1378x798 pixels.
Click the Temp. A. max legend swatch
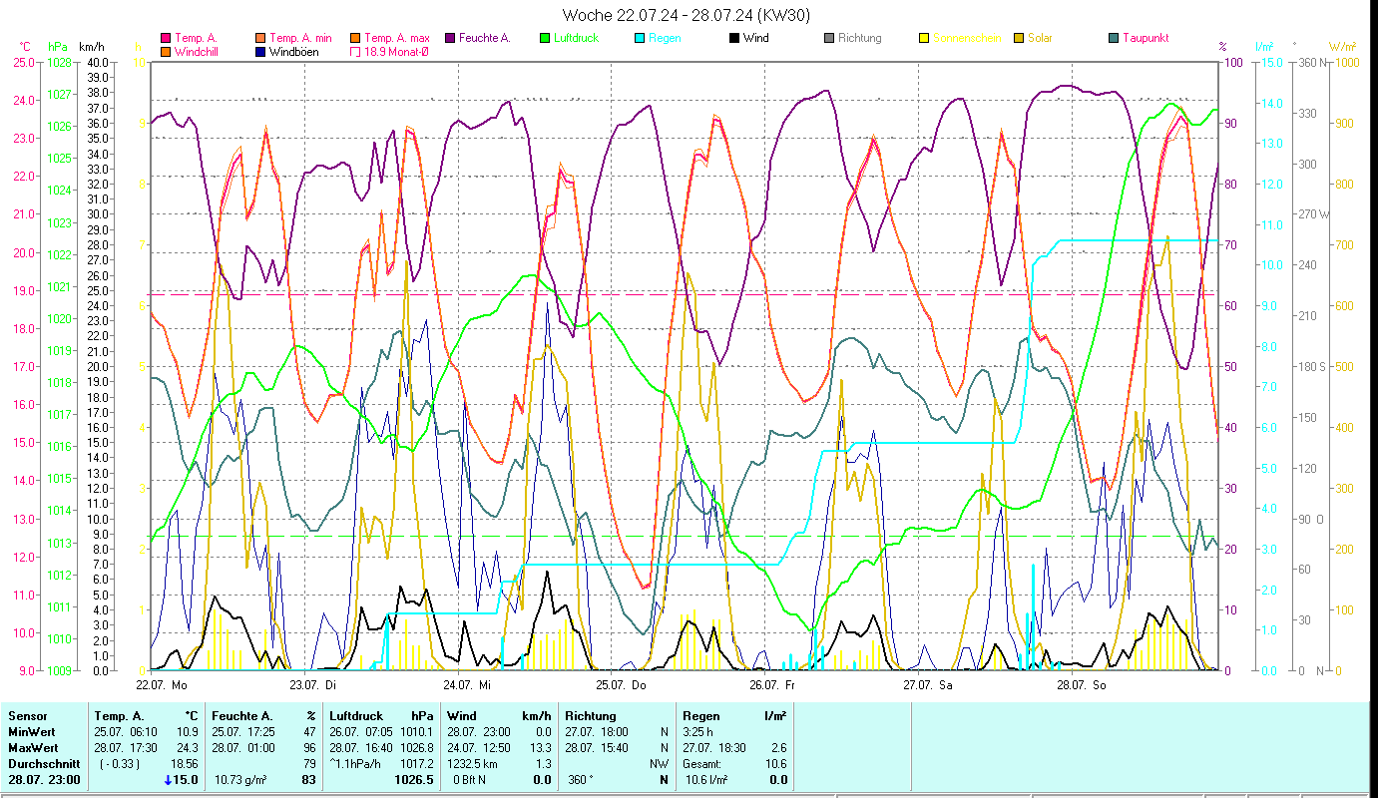click(x=354, y=38)
